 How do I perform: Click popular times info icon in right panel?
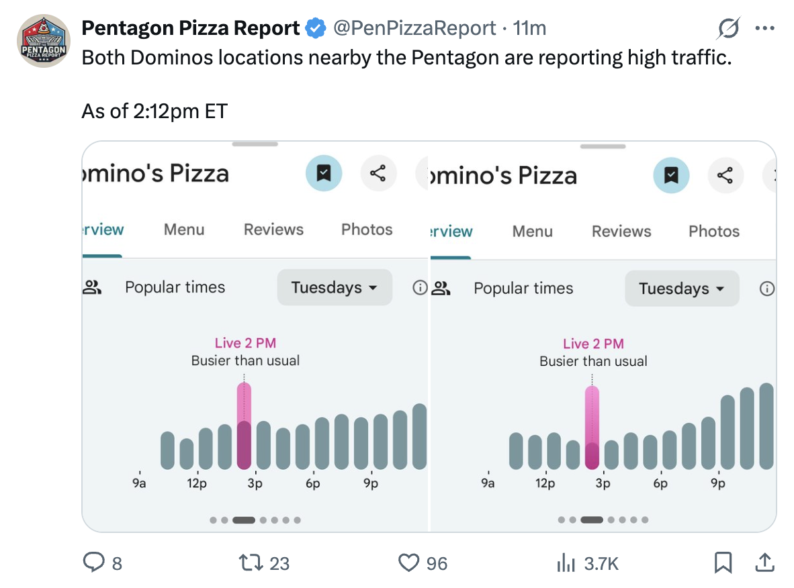click(766, 289)
